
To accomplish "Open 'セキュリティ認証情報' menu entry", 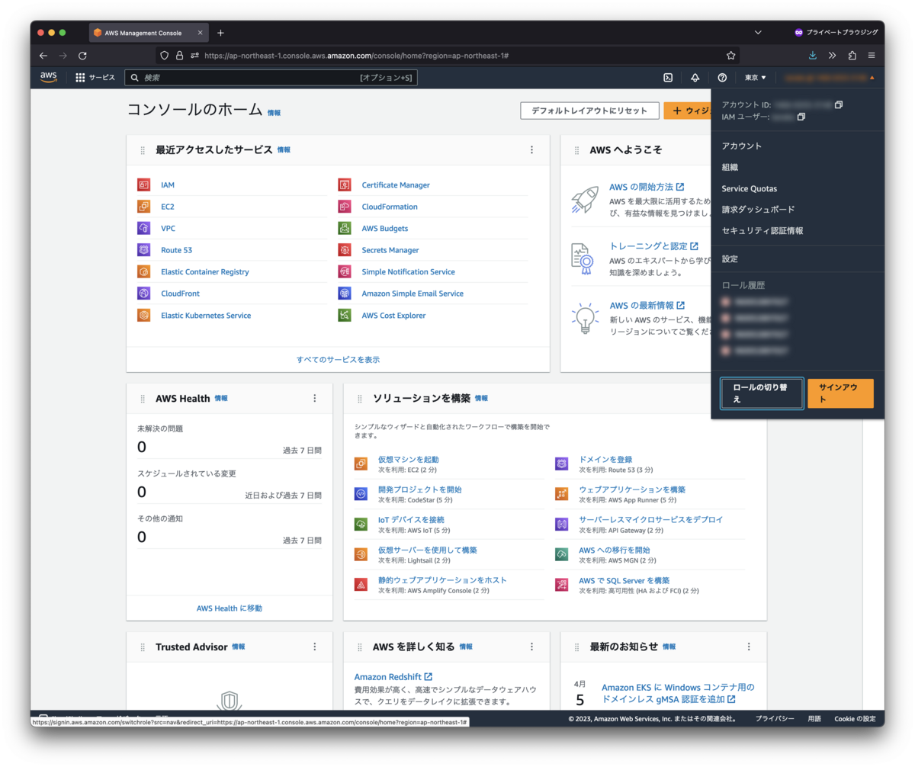I will [762, 230].
